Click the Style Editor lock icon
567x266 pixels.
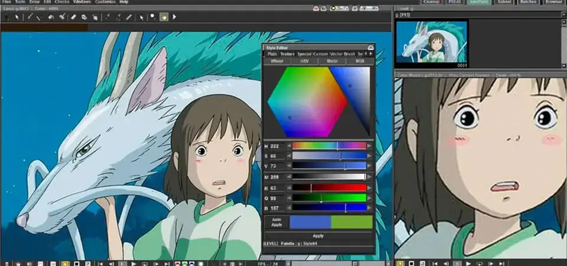click(x=371, y=47)
